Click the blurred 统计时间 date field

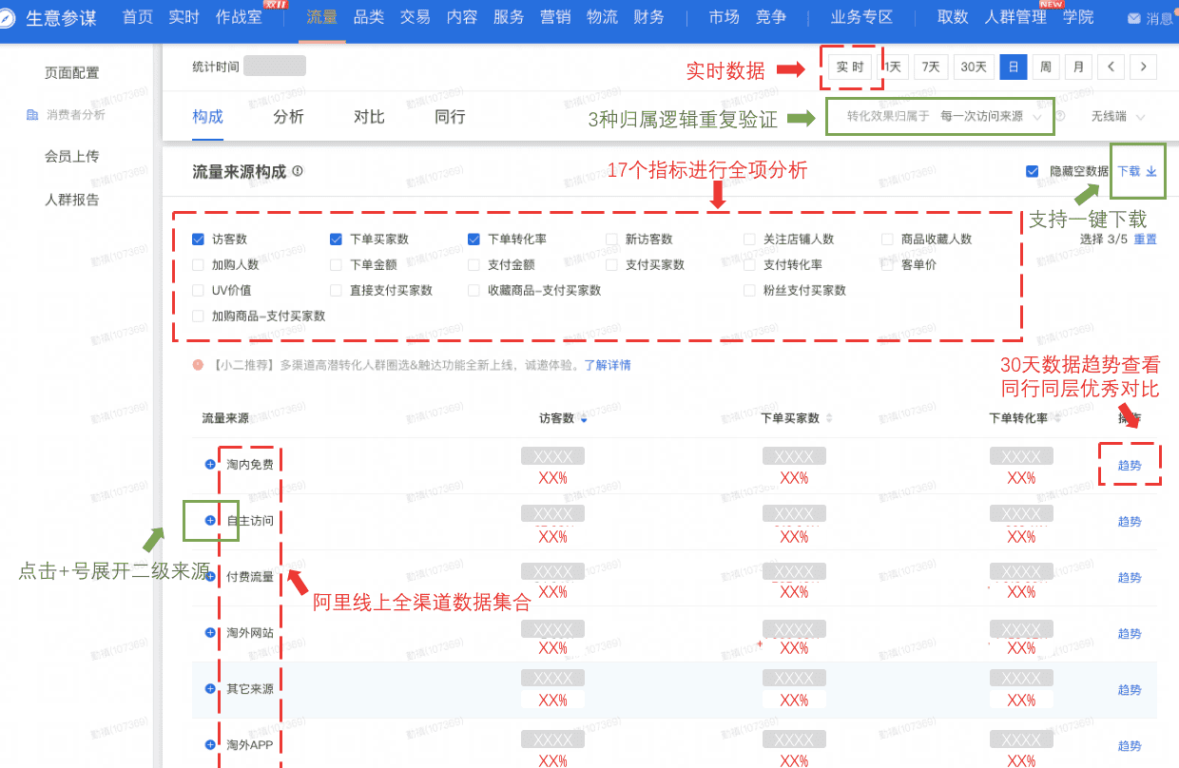click(275, 66)
